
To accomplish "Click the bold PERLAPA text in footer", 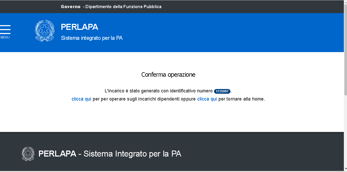I will (x=57, y=154).
